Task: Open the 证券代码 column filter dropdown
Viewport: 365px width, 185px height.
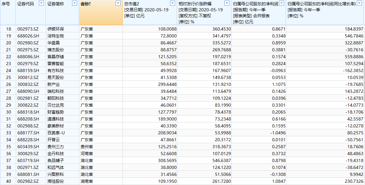Action: pos(41,3)
